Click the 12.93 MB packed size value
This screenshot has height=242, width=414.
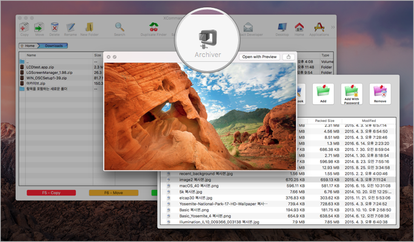coord(330,168)
